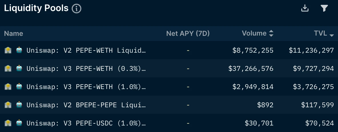Open Uniswap V3 PEPE-WETH (0.3%) pool
338x132 pixels.
86,69
